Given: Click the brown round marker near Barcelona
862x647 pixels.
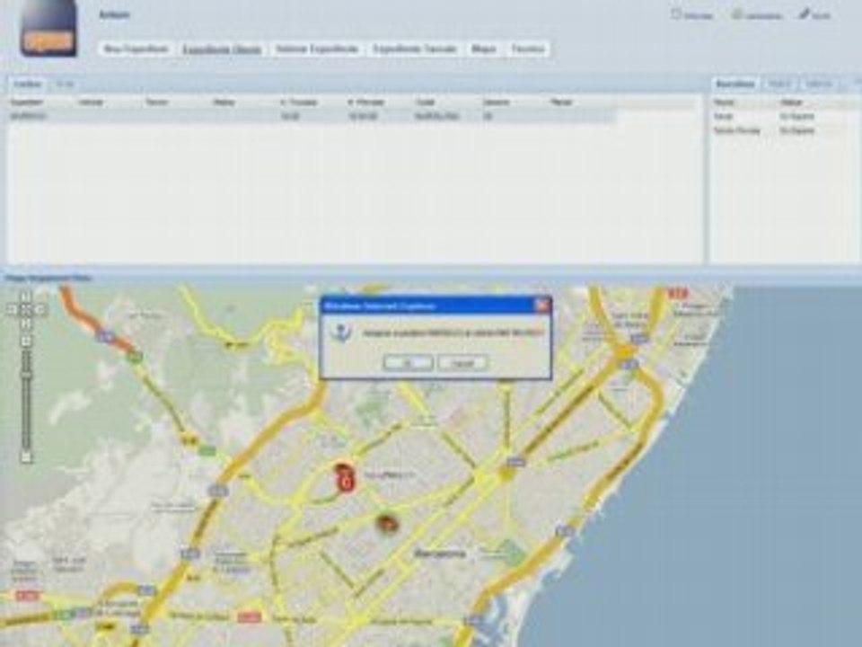Looking at the screenshot, I should [386, 524].
